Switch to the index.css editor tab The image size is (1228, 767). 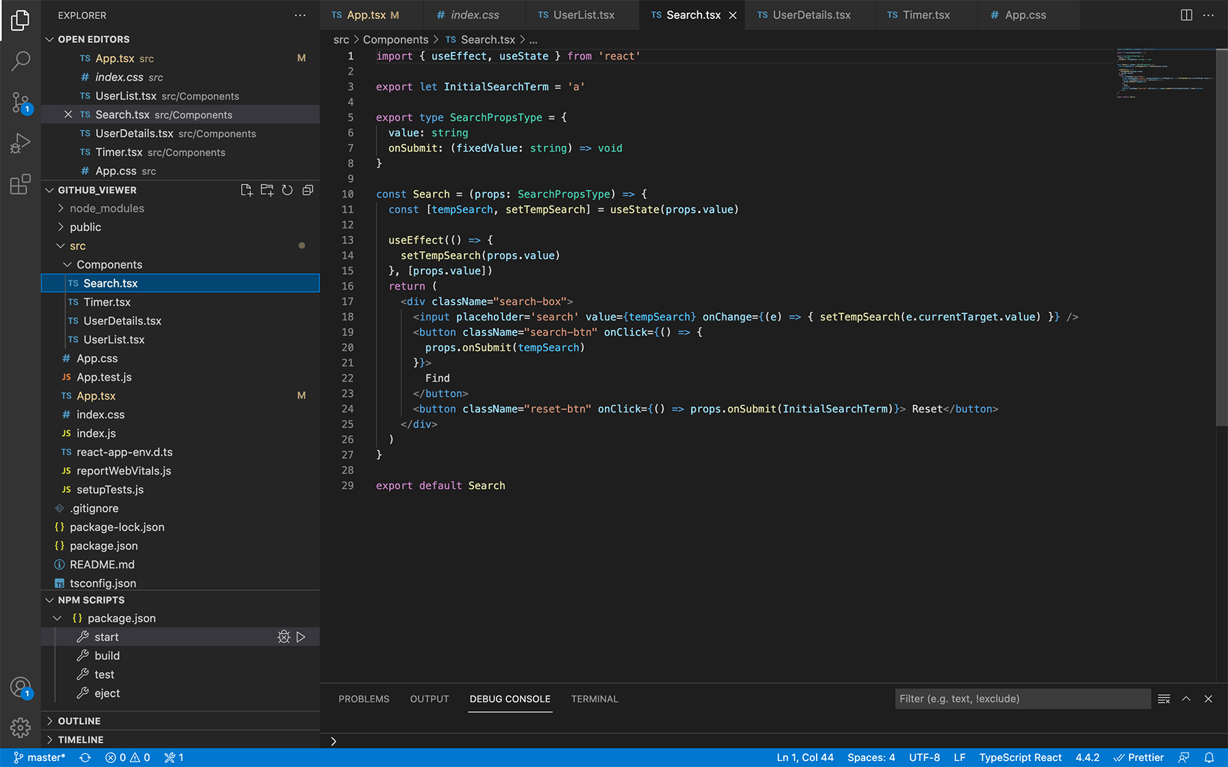[x=474, y=15]
